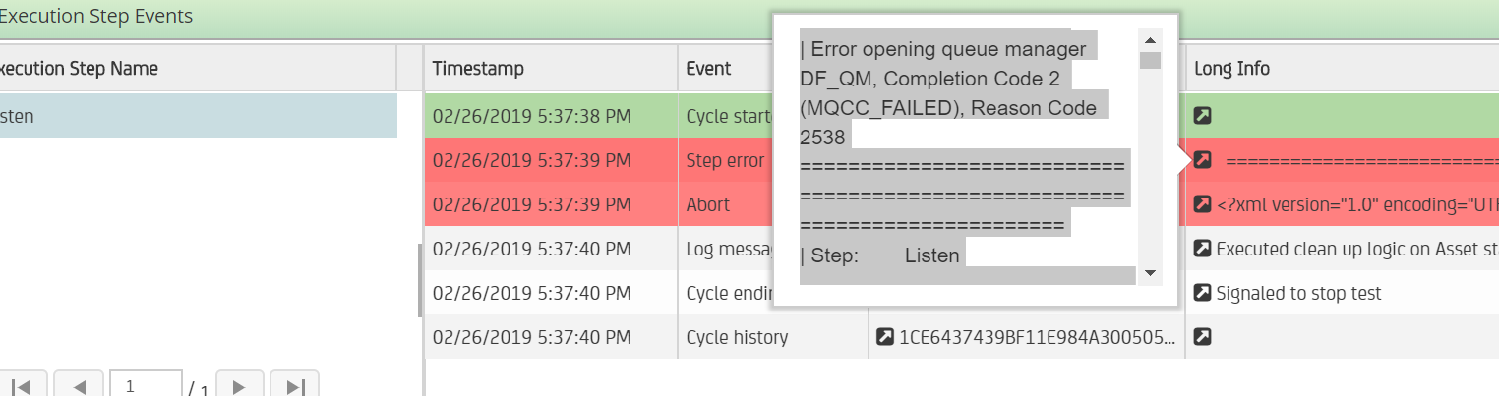Open long info icon for Log message row
The height and width of the screenshot is (396, 1499).
pyautogui.click(x=1202, y=249)
